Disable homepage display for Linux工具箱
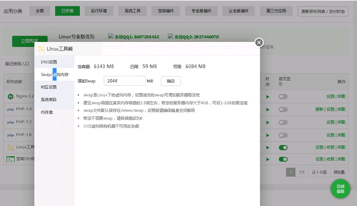Image resolution: width=357 pixels, height=206 pixels. [x=283, y=148]
